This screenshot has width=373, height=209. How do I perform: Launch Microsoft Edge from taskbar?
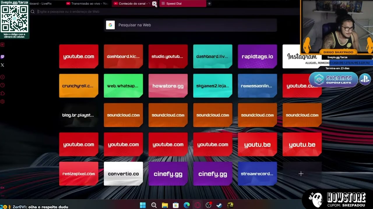187,205
